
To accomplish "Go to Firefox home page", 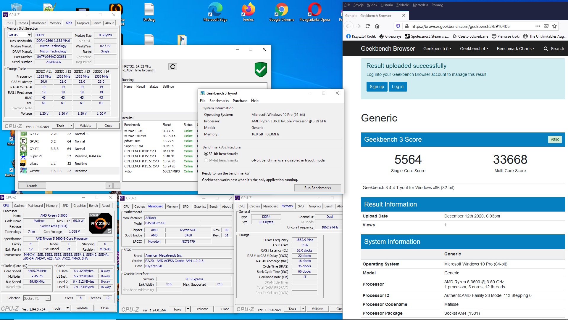I will [377, 26].
